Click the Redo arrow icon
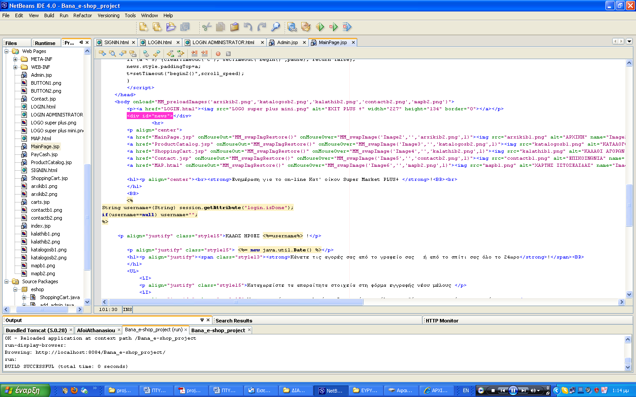The width and height of the screenshot is (636, 397). tap(262, 27)
